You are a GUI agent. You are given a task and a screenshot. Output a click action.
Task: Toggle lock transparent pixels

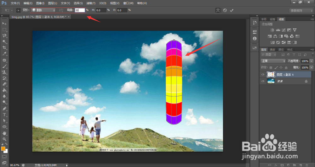pyautogui.click(x=271, y=67)
